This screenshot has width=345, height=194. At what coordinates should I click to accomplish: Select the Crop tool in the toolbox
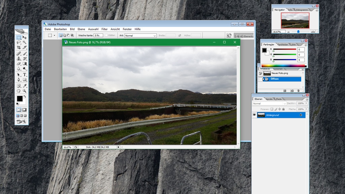19,48
